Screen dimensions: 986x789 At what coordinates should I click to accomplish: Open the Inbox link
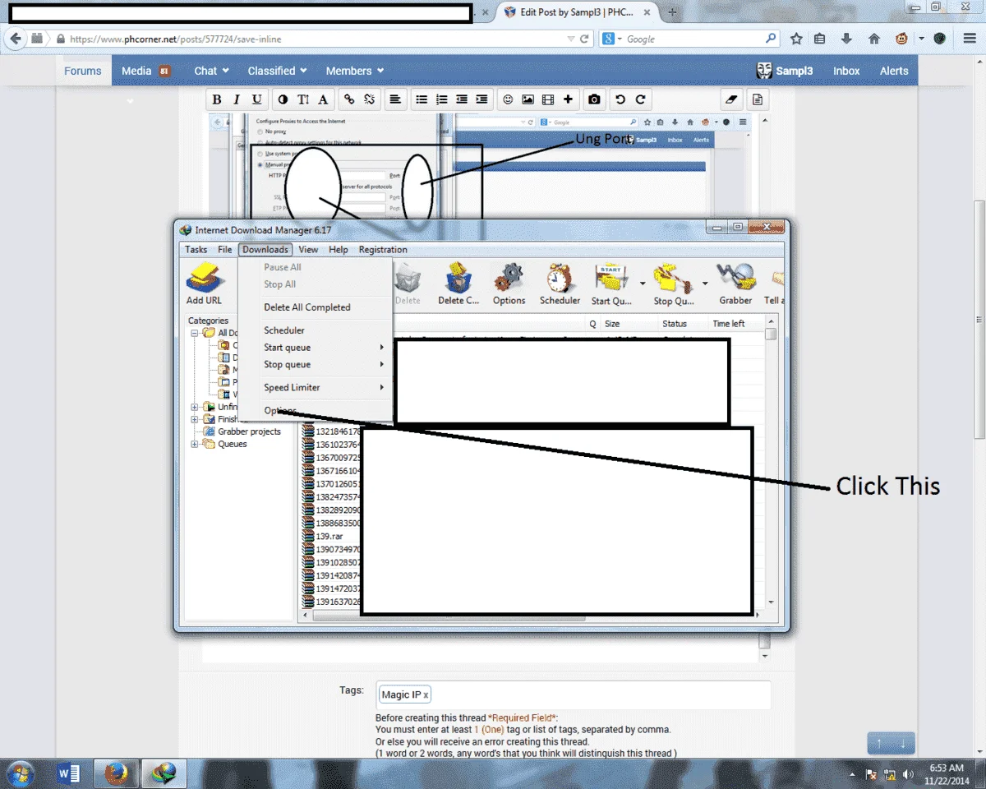coord(846,71)
